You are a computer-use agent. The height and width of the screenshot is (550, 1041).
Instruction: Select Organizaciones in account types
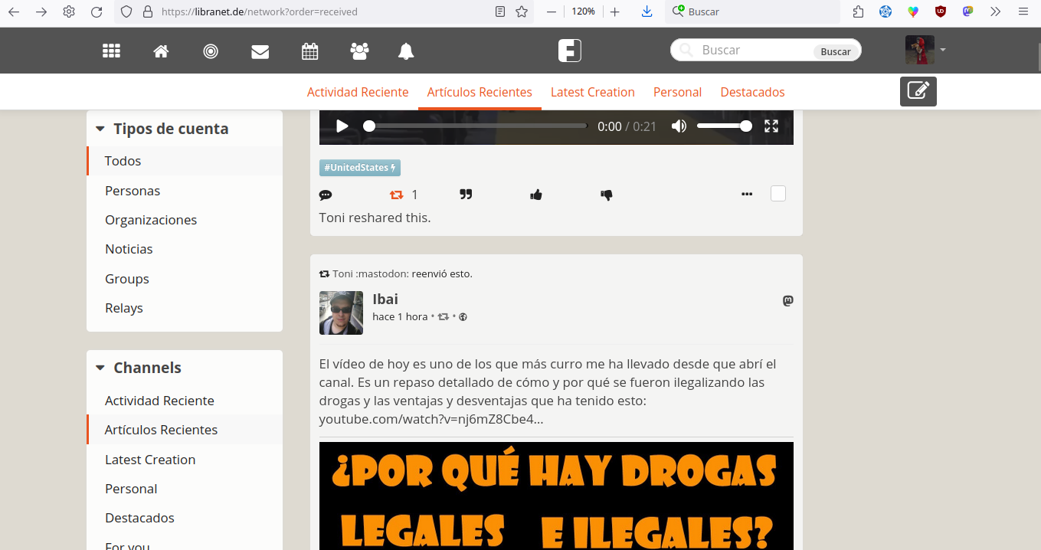tap(151, 220)
